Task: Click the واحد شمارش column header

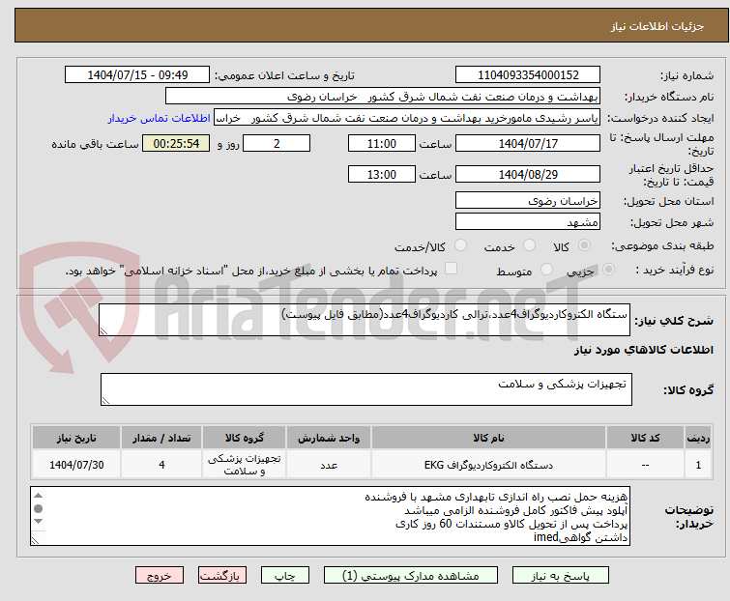Action: tap(329, 438)
